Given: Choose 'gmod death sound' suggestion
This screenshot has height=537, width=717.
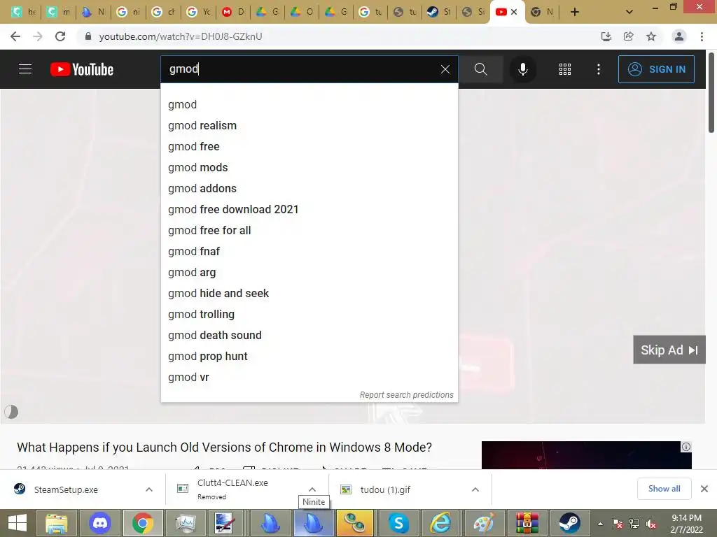Looking at the screenshot, I should pos(309,336).
